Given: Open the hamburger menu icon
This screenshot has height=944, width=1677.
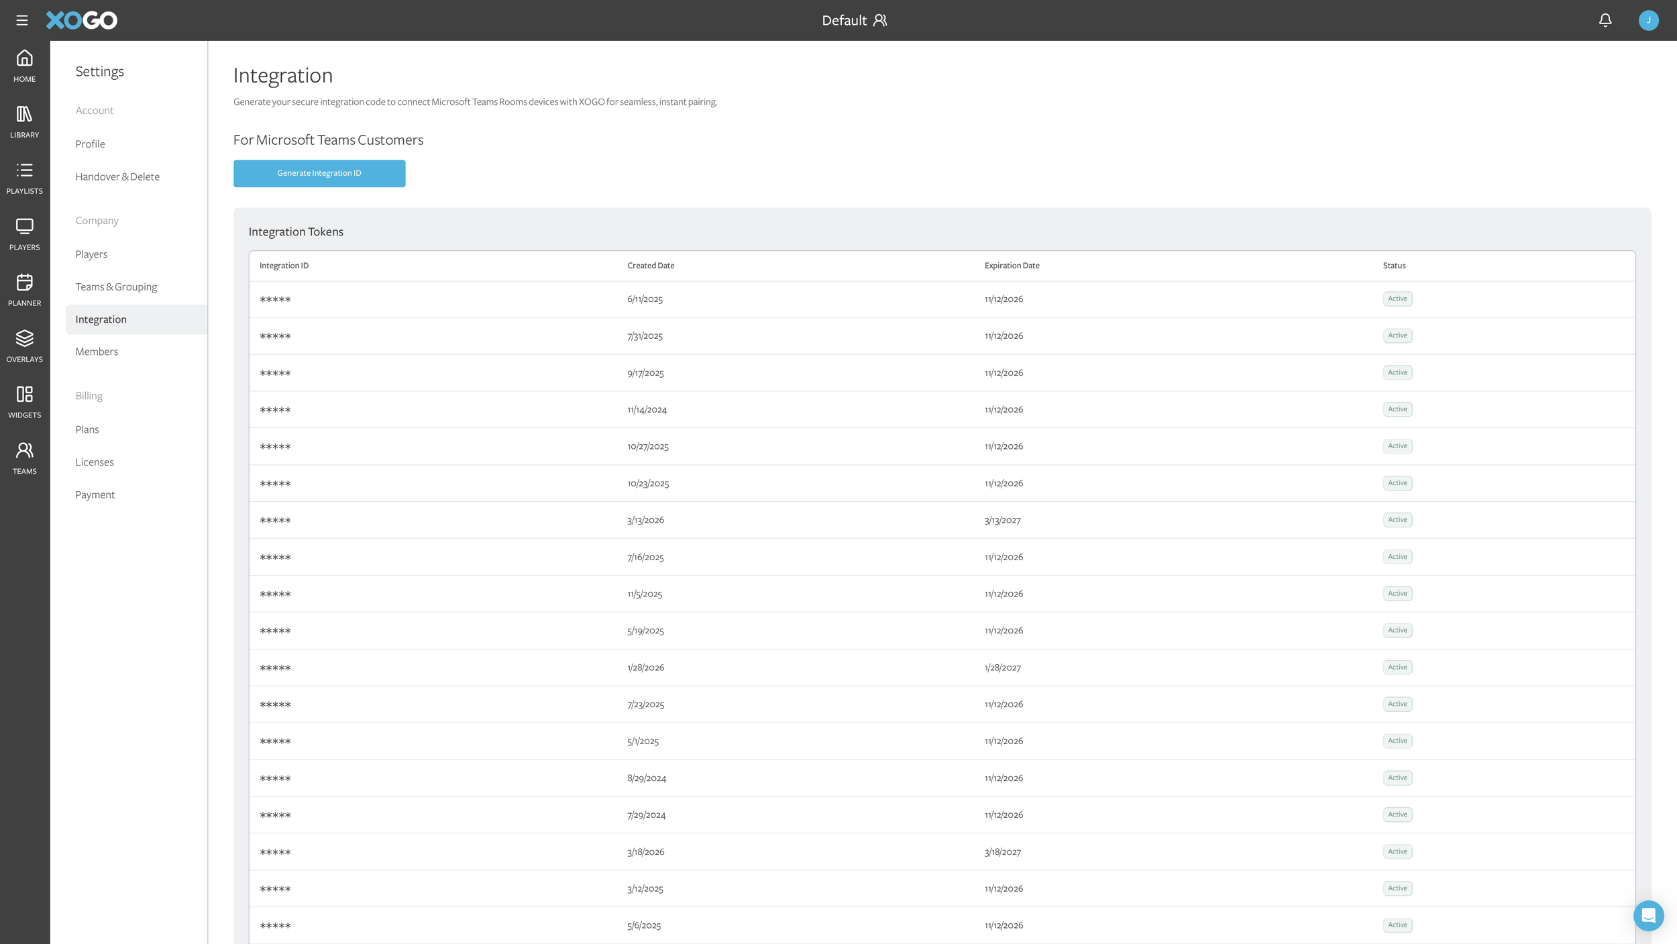Looking at the screenshot, I should point(22,20).
